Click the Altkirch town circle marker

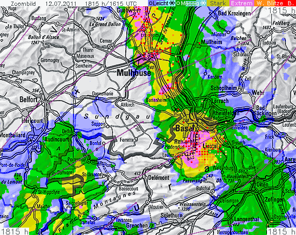click(121, 99)
